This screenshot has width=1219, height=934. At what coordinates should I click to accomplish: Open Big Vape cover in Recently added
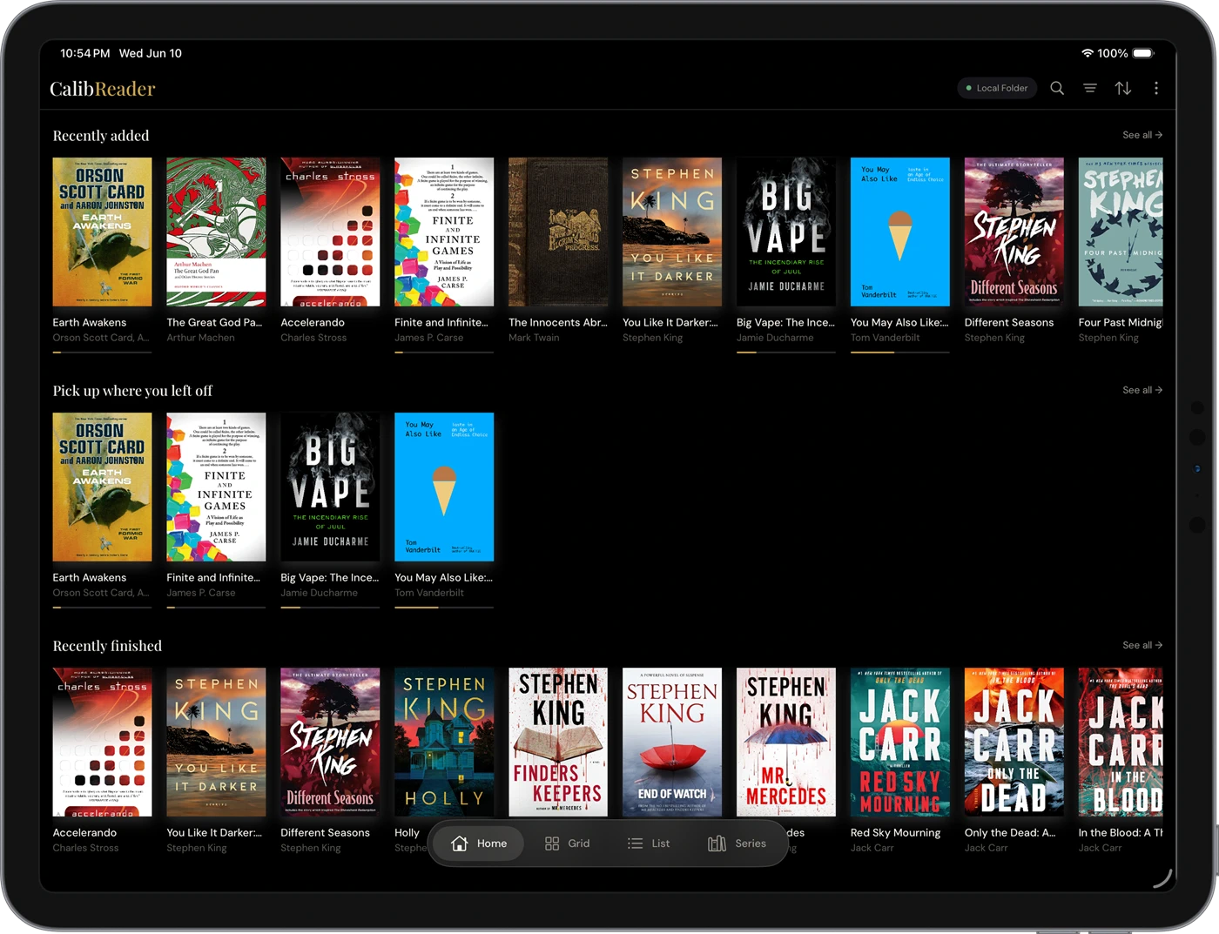[x=786, y=232]
